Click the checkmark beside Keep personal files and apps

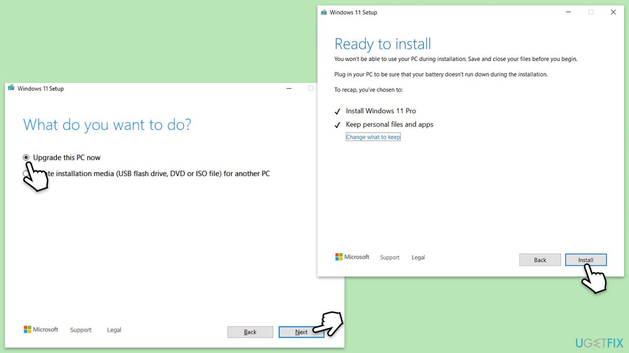click(x=338, y=125)
